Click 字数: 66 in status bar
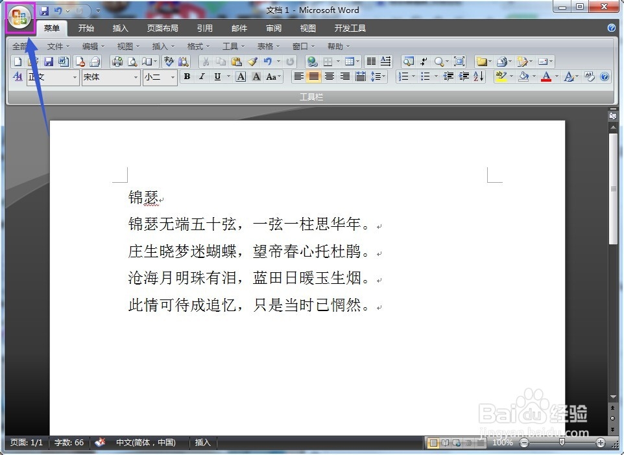Image resolution: width=624 pixels, height=455 pixels. (69, 443)
